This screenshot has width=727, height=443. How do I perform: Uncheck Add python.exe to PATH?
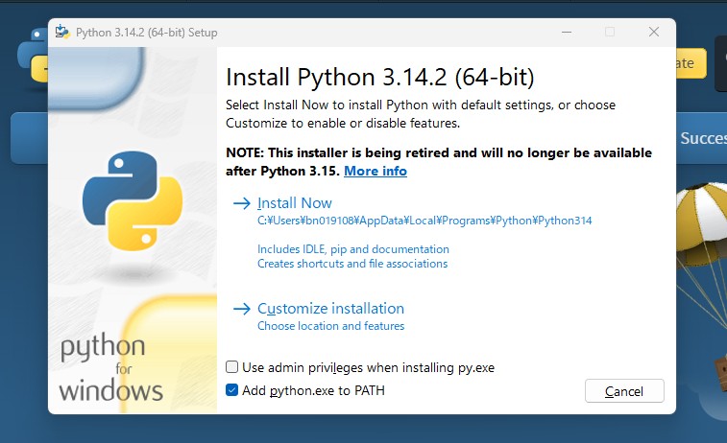[x=231, y=390]
